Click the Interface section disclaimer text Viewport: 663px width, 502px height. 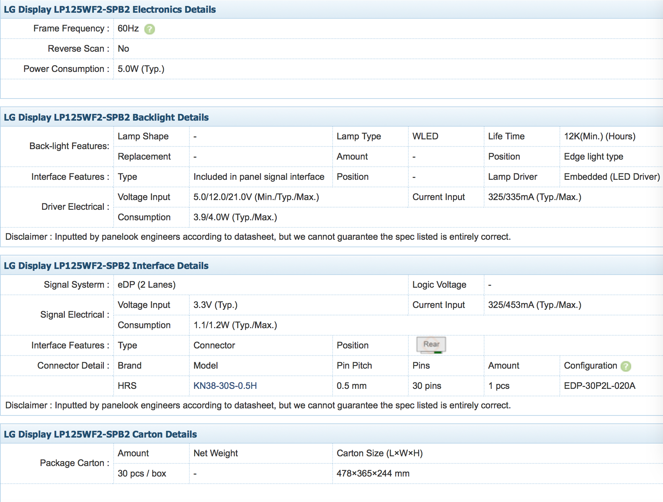click(x=258, y=405)
